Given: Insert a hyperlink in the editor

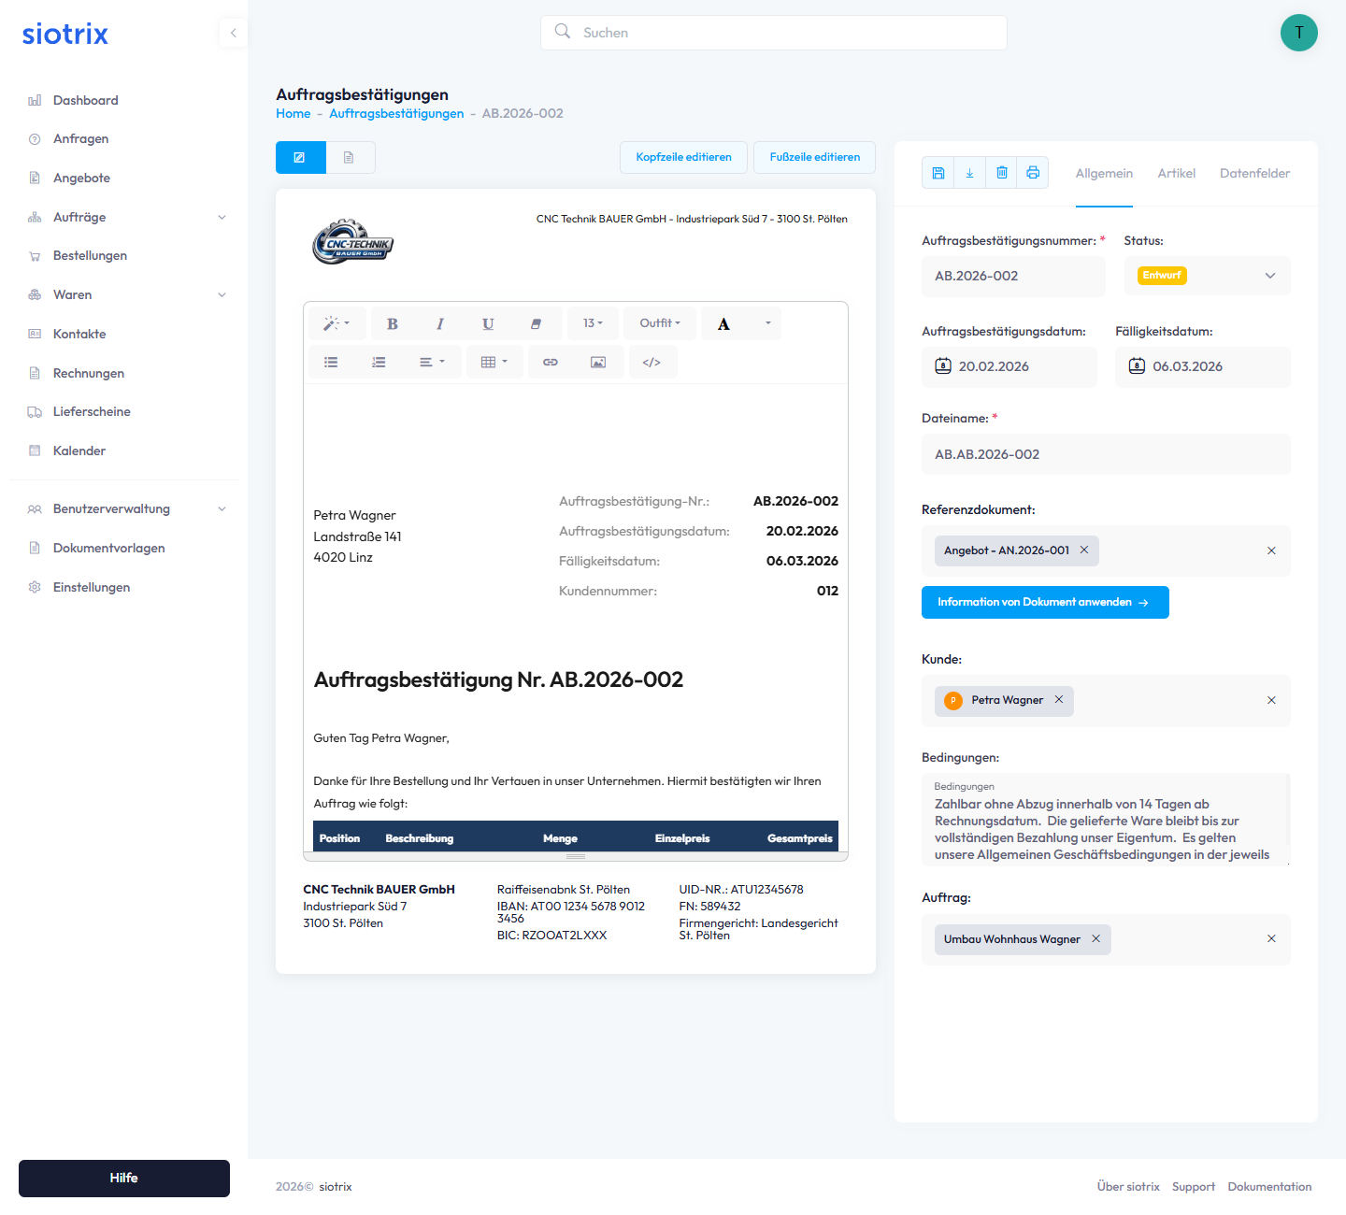Looking at the screenshot, I should pyautogui.click(x=551, y=363).
